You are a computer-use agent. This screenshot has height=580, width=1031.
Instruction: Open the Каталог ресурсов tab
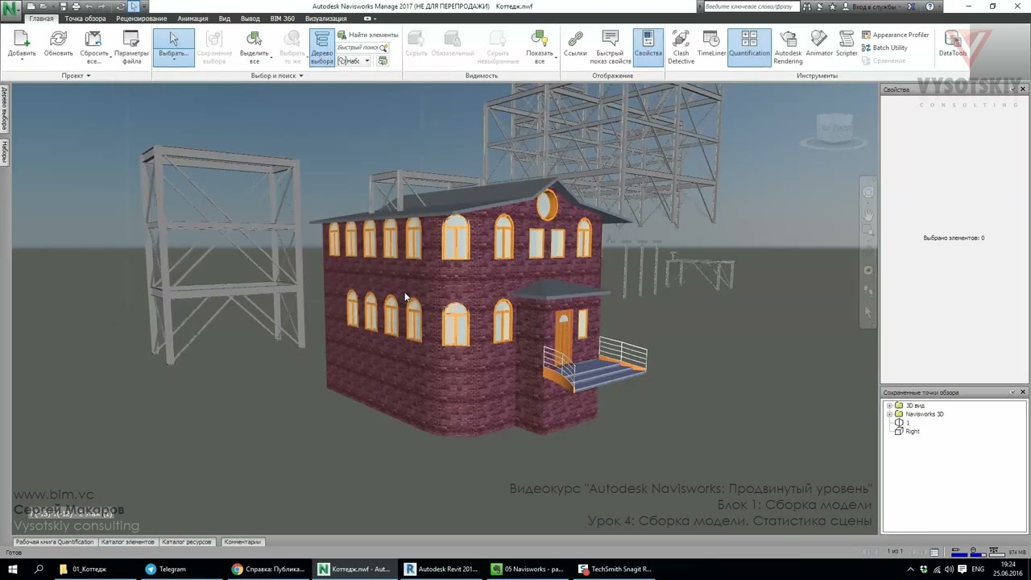[x=187, y=542]
